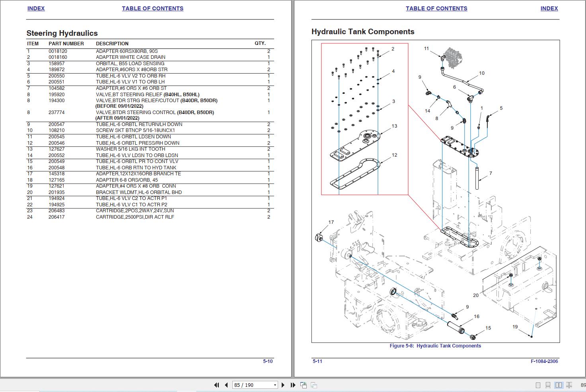Click callout 7 in the diagram
This screenshot has width=586, height=392.
pyautogui.click(x=491, y=173)
